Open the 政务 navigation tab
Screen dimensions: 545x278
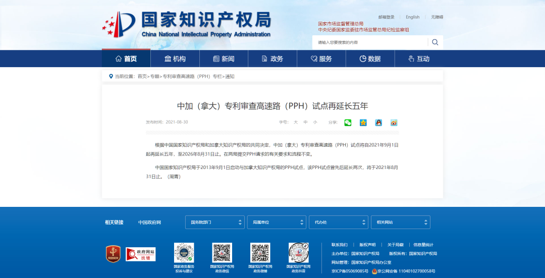coord(273,59)
